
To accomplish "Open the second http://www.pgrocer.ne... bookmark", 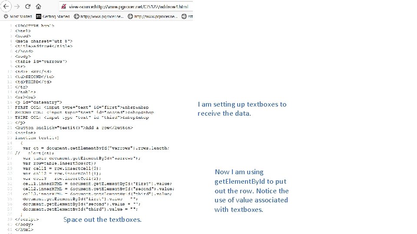I will [x=156, y=16].
